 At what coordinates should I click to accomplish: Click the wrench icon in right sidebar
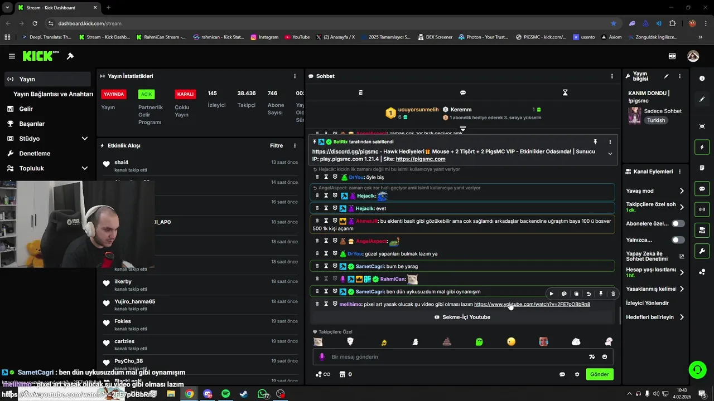click(702, 251)
